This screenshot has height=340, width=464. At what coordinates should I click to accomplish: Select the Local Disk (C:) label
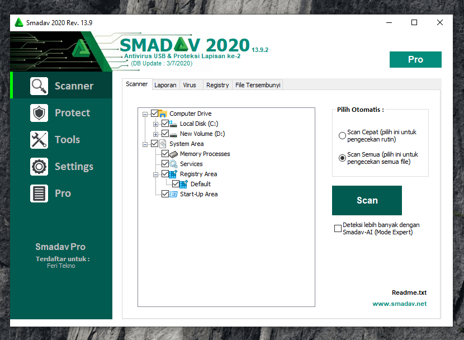tap(199, 124)
